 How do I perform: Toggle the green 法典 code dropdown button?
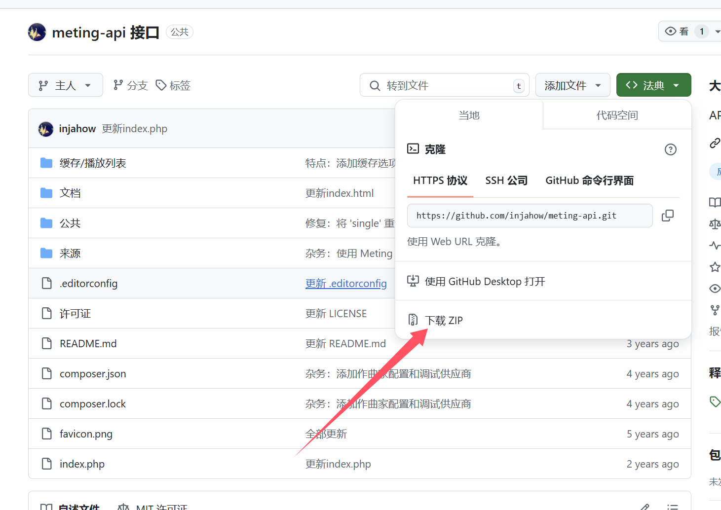point(653,85)
